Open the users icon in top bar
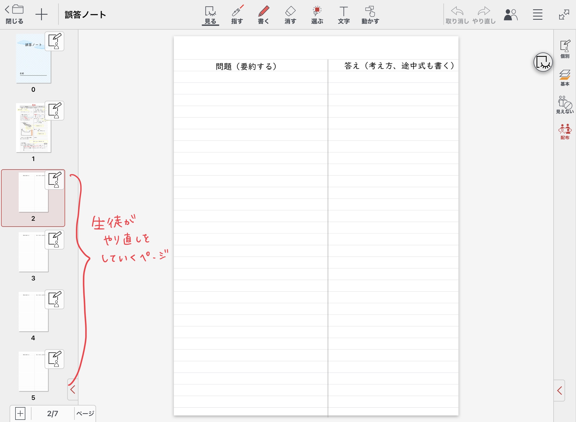 tap(510, 15)
